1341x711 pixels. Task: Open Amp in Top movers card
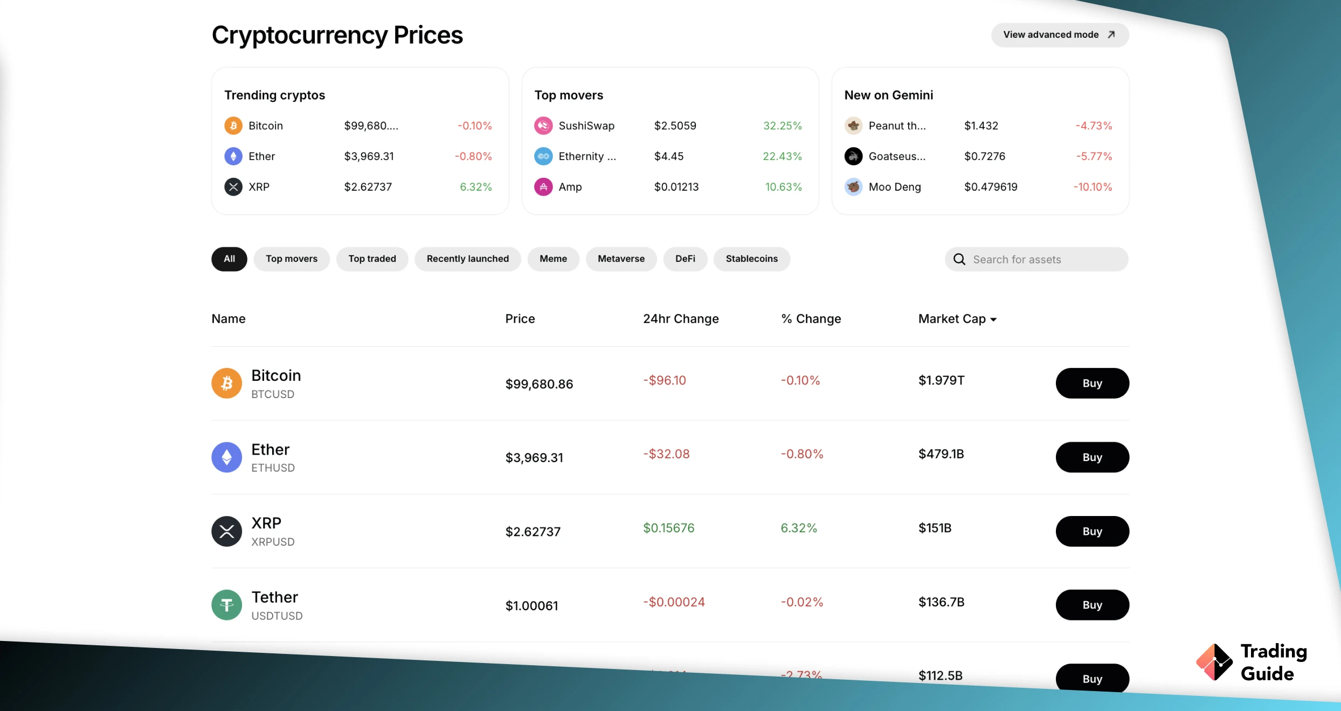coord(570,187)
